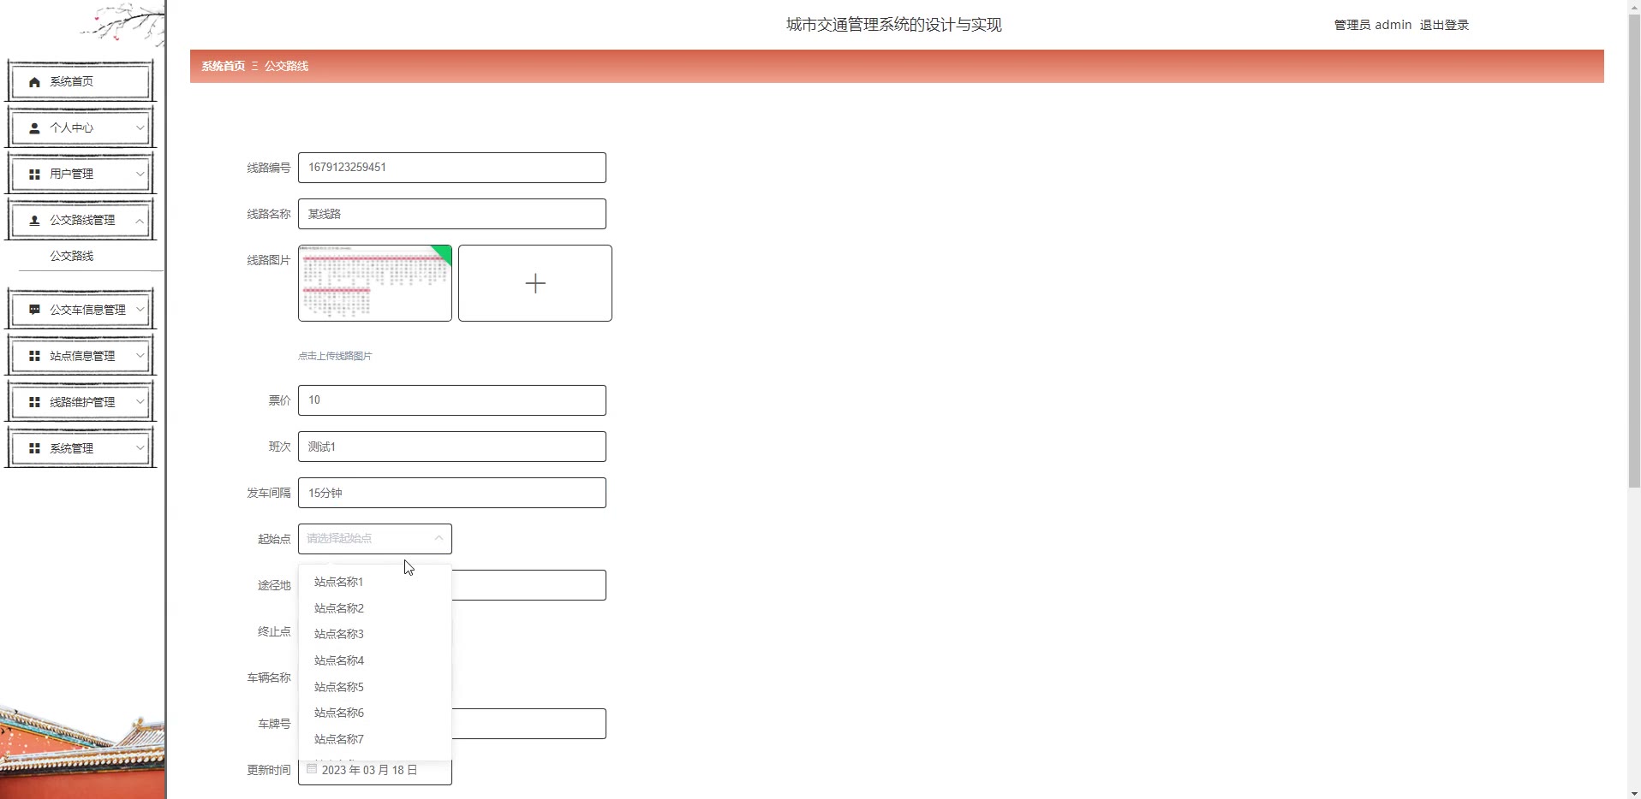This screenshot has height=799, width=1641.
Task: Click the person icon beside 个人中心
Action: (34, 128)
